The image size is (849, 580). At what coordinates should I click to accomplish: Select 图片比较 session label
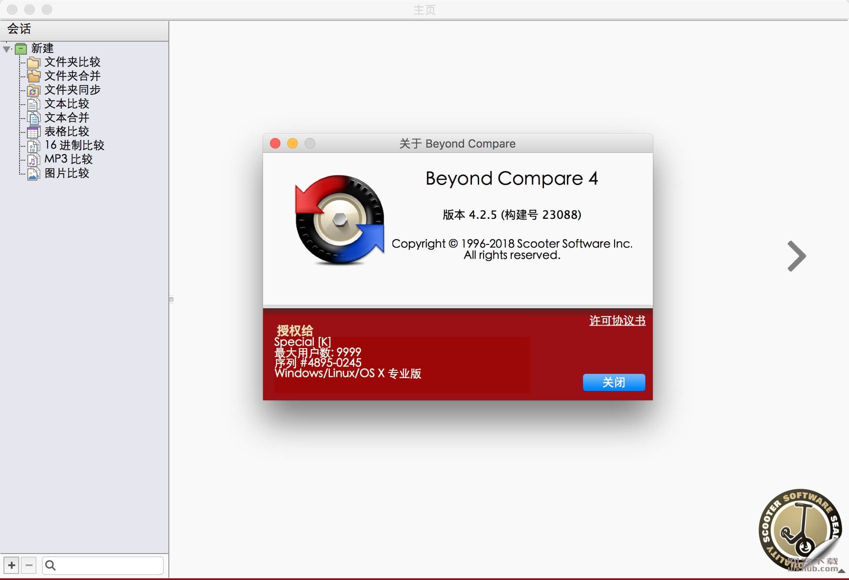pyautogui.click(x=67, y=173)
